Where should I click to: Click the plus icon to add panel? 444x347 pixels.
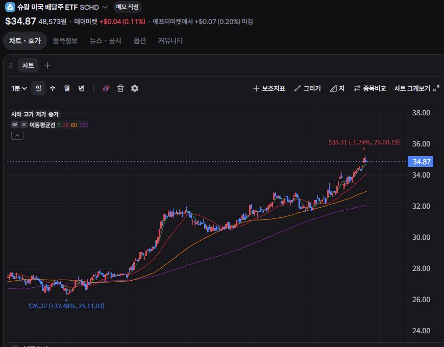tap(47, 65)
